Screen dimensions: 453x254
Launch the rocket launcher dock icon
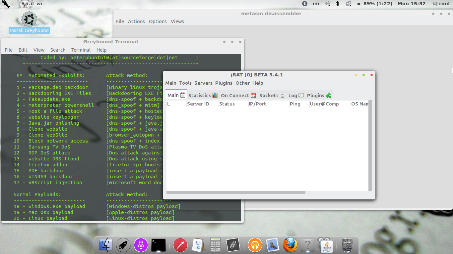pos(123,245)
